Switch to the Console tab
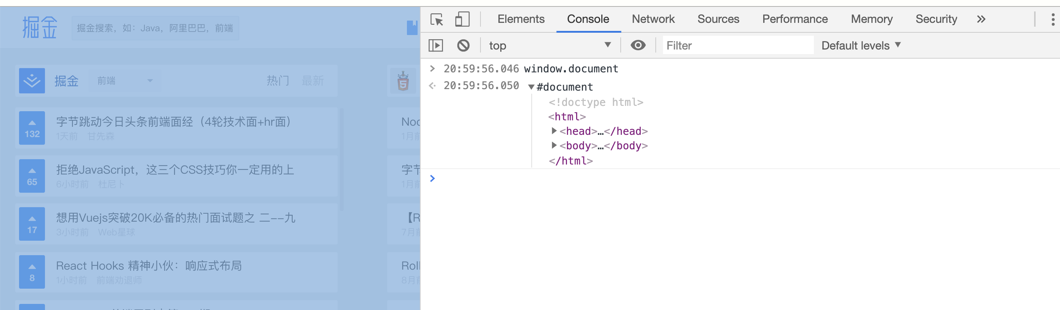Viewport: 1060px width, 310px height. pyautogui.click(x=588, y=19)
